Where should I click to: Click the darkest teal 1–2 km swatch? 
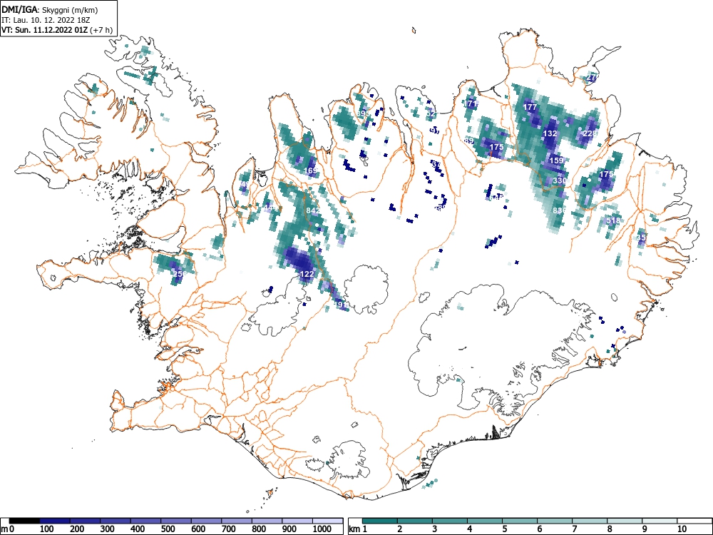380,521
